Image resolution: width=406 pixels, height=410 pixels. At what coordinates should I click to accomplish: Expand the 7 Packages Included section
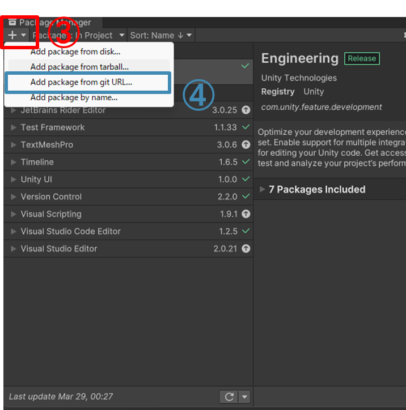point(262,189)
